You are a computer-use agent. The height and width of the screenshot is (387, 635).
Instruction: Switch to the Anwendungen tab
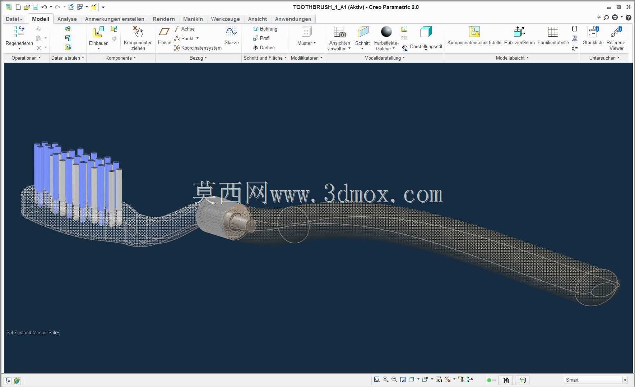click(x=293, y=19)
